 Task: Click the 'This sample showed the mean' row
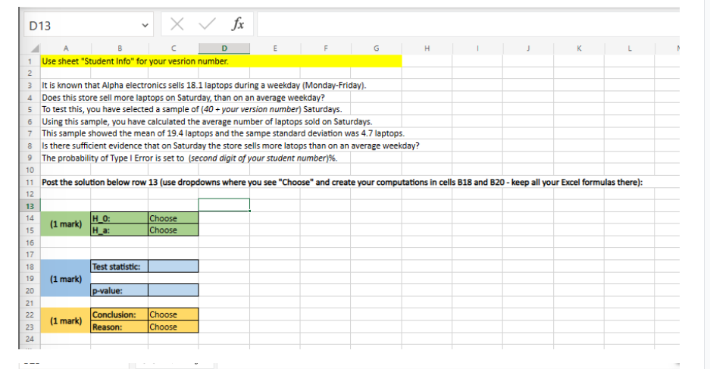pyautogui.click(x=224, y=133)
